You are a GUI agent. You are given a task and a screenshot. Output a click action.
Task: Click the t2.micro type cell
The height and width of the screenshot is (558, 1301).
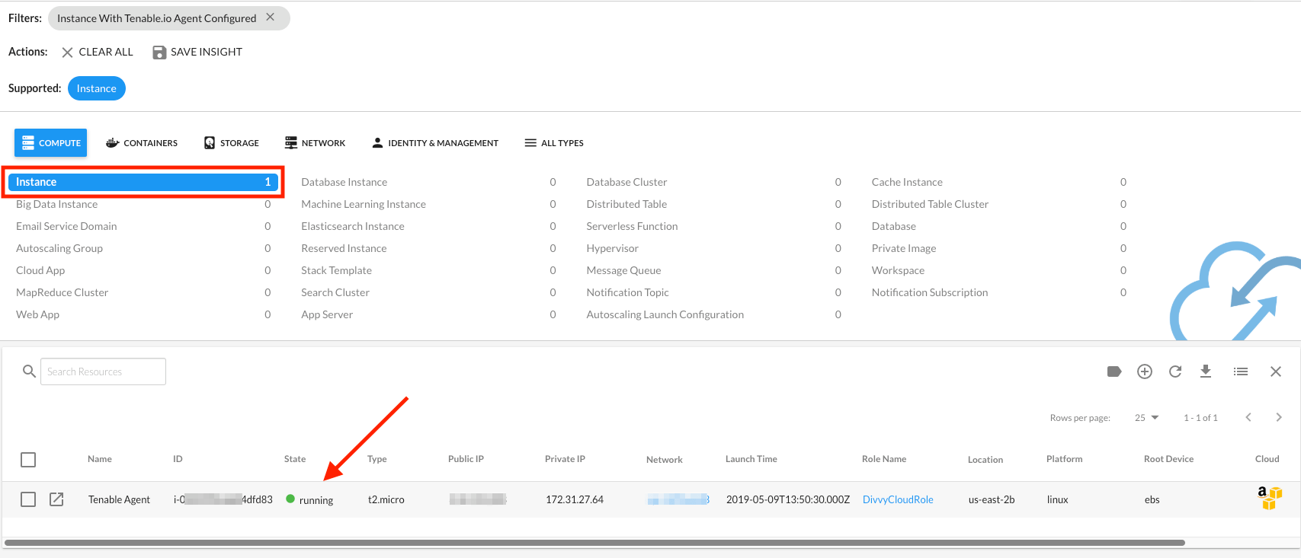click(386, 499)
